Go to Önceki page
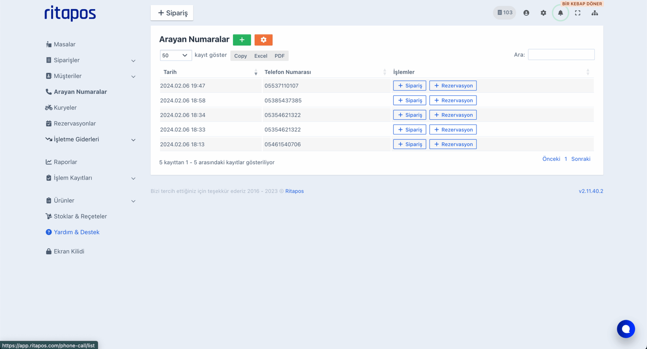The height and width of the screenshot is (349, 647). (x=551, y=159)
